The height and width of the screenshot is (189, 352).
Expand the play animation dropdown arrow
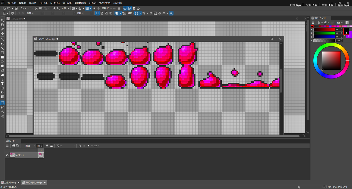[x=92, y=146]
